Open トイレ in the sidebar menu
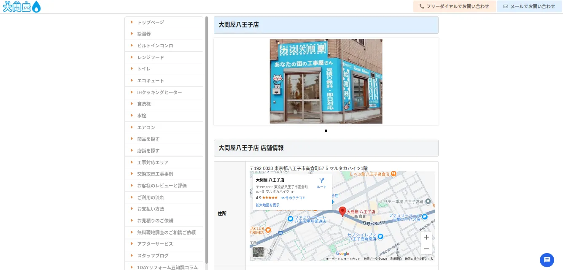 click(164, 69)
